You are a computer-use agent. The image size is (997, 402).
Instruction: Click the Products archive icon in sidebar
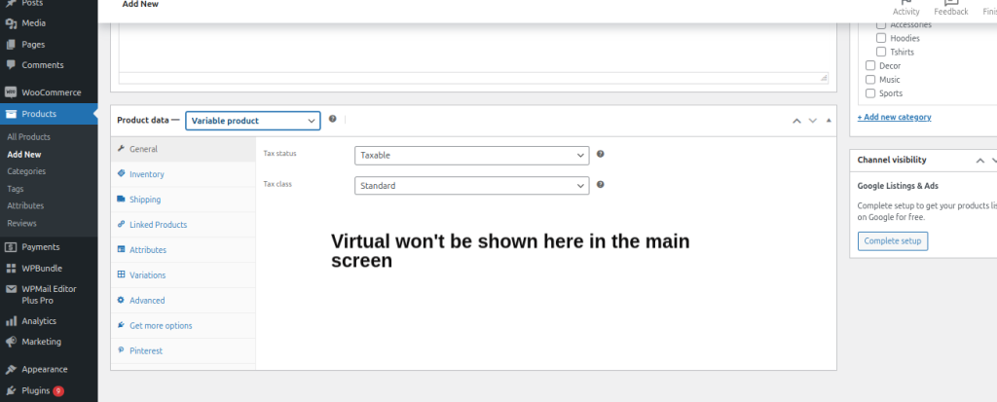[x=11, y=114]
